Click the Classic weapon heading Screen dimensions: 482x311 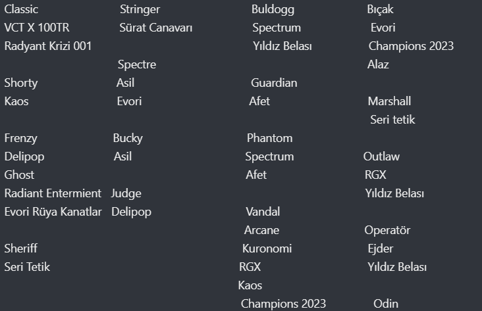pos(21,9)
